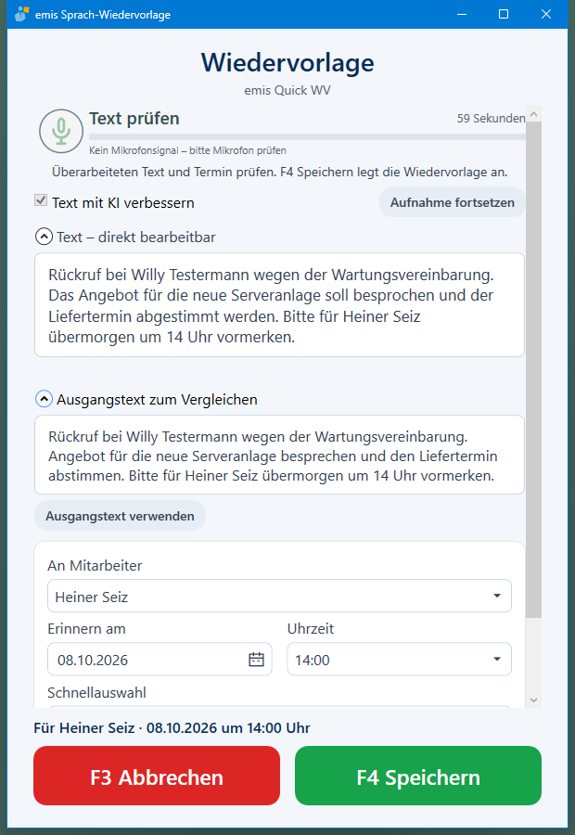
Task: Collapse the 'Text – direkt bearbeitbar' section
Action: [44, 237]
